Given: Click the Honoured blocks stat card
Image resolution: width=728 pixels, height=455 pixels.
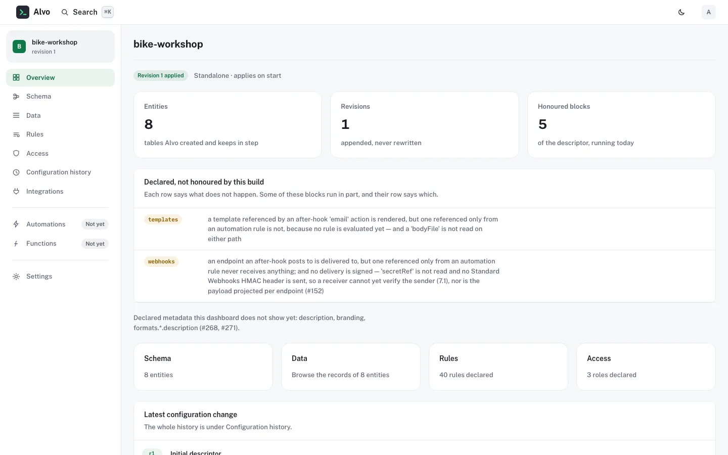Looking at the screenshot, I should point(621,124).
